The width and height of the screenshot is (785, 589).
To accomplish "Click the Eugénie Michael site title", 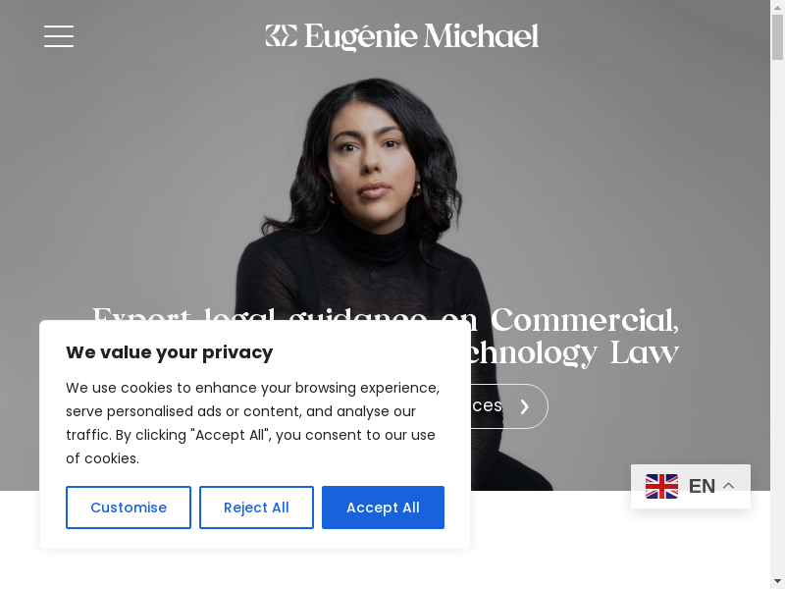I will click(421, 36).
